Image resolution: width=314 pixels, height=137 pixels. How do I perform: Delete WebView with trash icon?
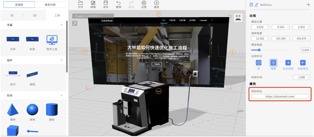(251, 5)
